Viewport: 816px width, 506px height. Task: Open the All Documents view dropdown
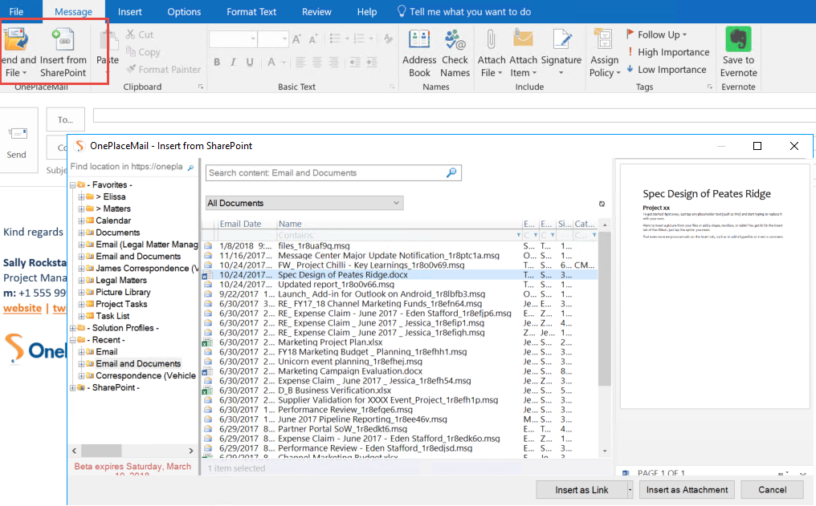[x=304, y=203]
